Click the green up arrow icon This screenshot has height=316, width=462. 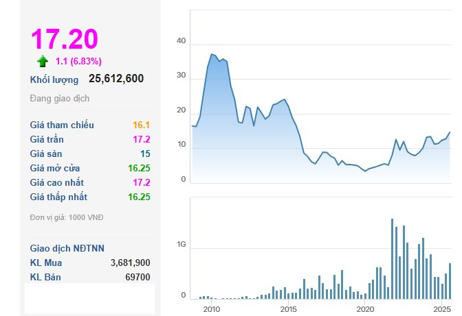point(43,60)
